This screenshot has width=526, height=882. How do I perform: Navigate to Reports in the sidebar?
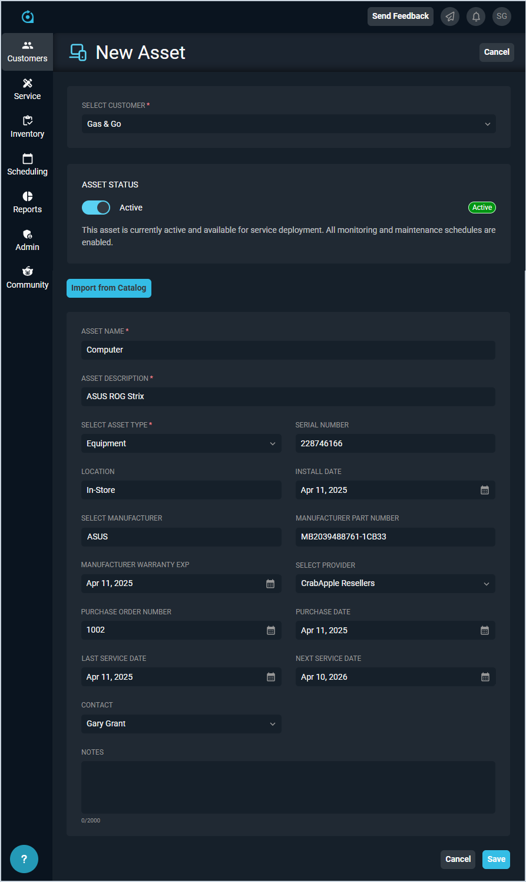(27, 202)
